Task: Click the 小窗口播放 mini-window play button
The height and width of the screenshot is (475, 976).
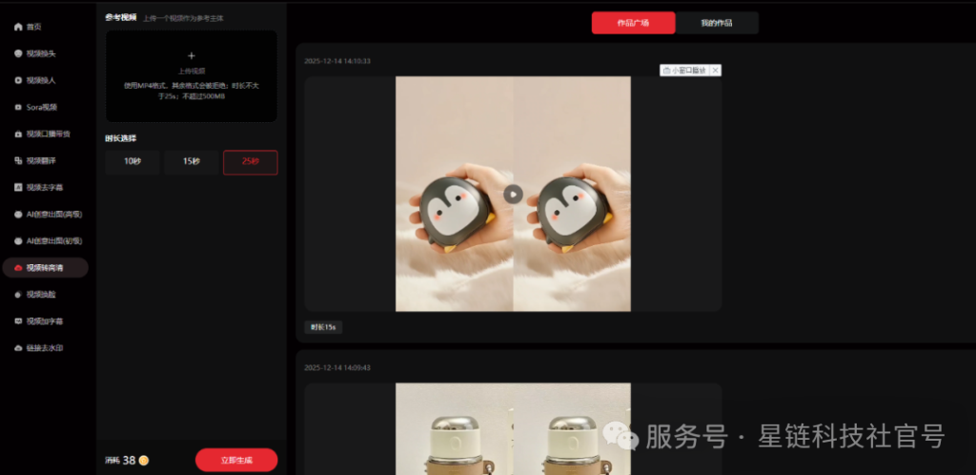Action: tap(684, 71)
